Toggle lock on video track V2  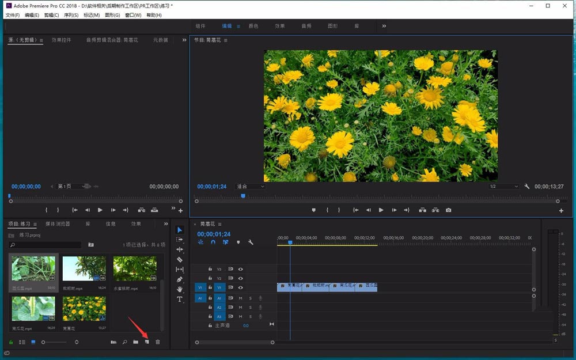210,278
